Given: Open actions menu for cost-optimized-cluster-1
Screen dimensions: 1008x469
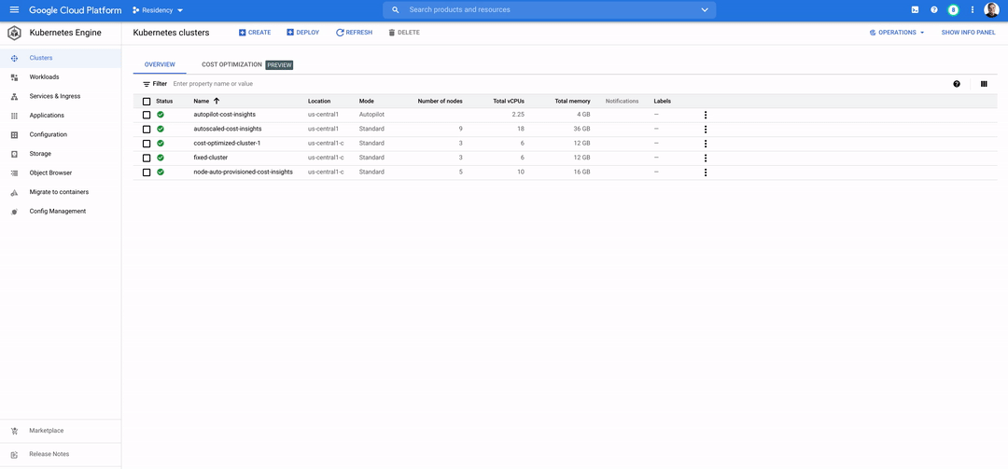Looking at the screenshot, I should pos(706,144).
